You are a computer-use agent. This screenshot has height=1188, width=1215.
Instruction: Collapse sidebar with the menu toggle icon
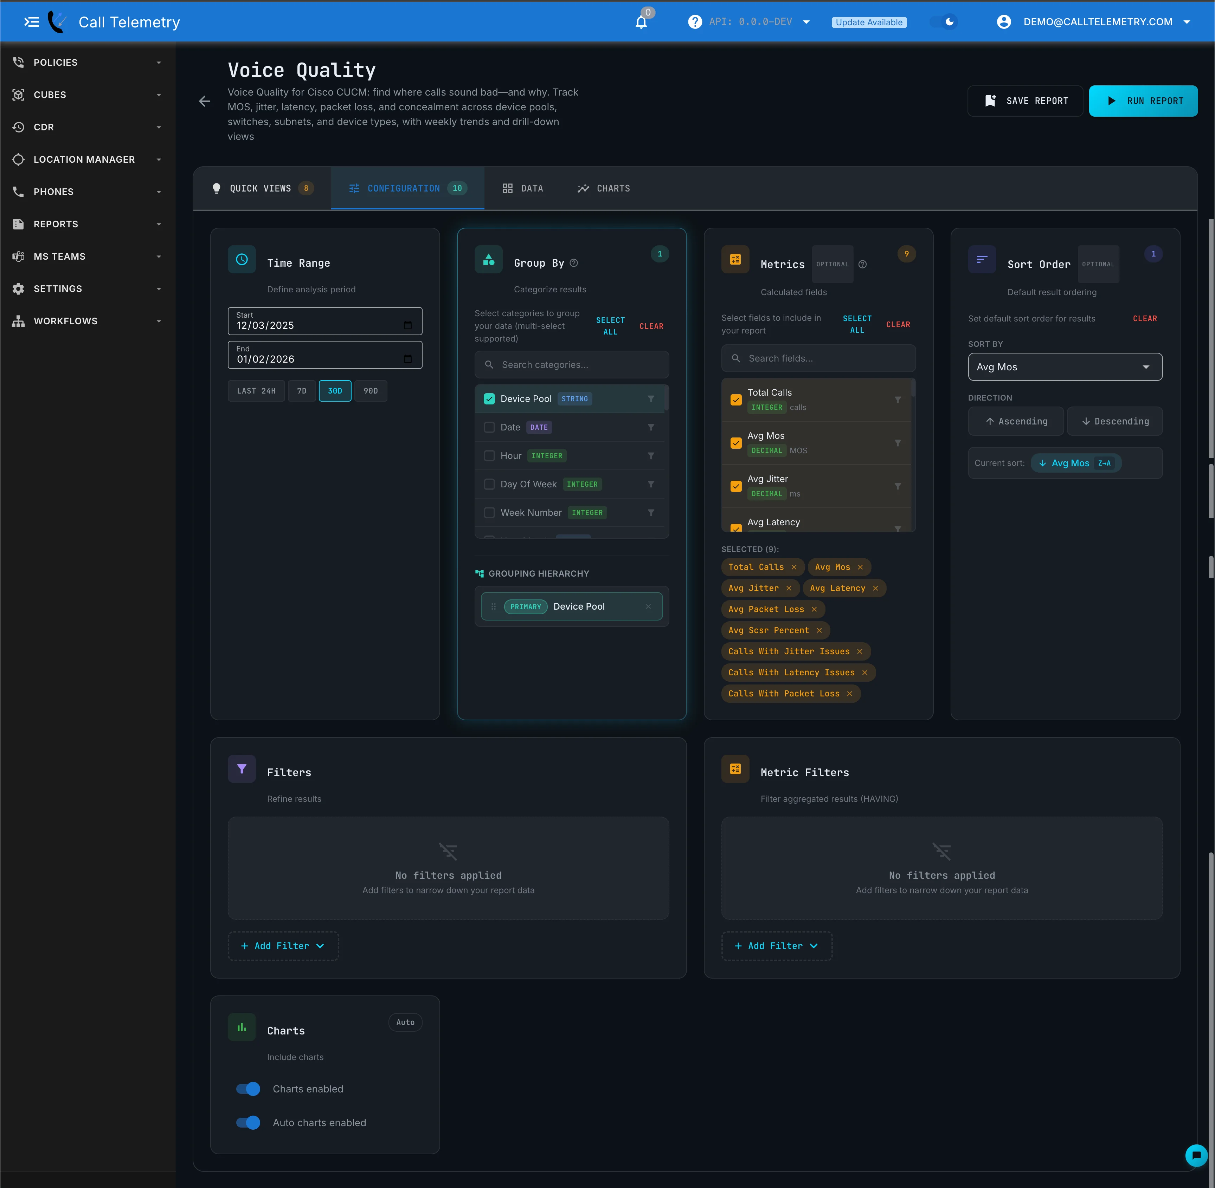[x=31, y=22]
